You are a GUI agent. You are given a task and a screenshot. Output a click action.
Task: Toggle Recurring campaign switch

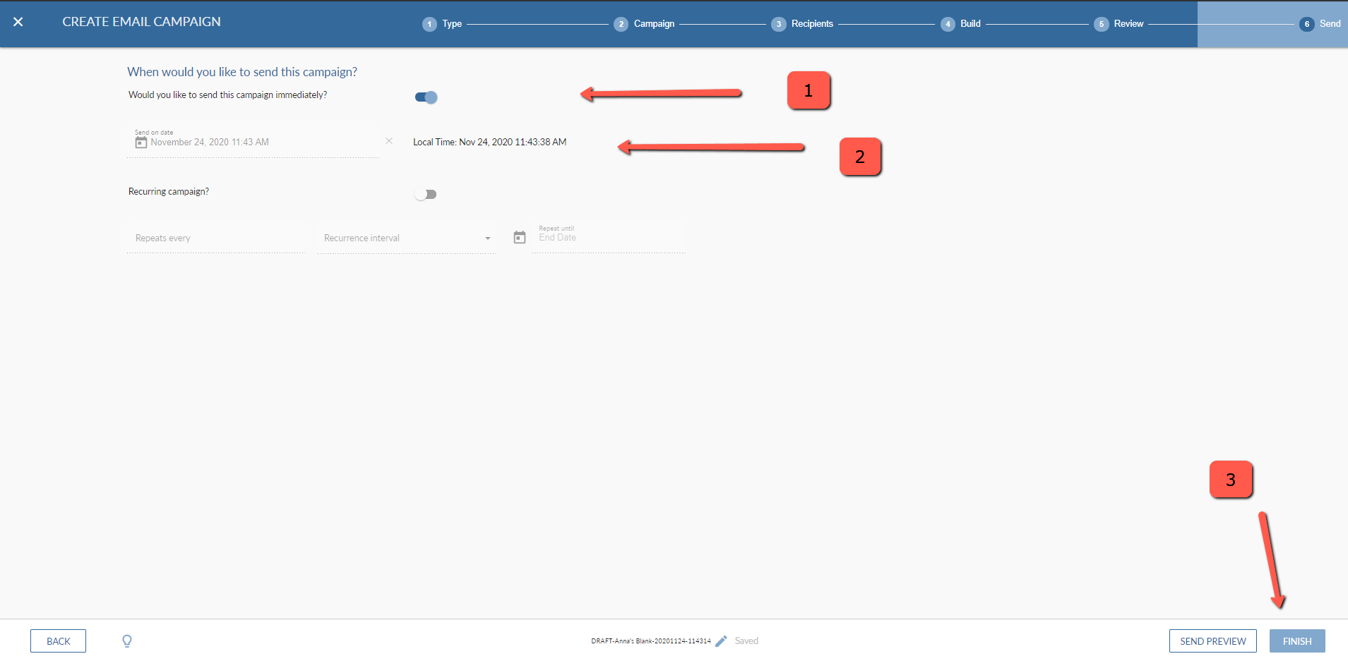(426, 194)
